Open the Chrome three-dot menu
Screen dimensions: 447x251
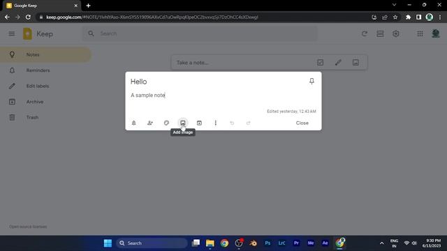point(440,17)
